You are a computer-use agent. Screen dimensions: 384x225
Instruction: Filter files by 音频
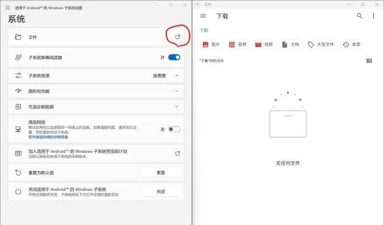238,45
